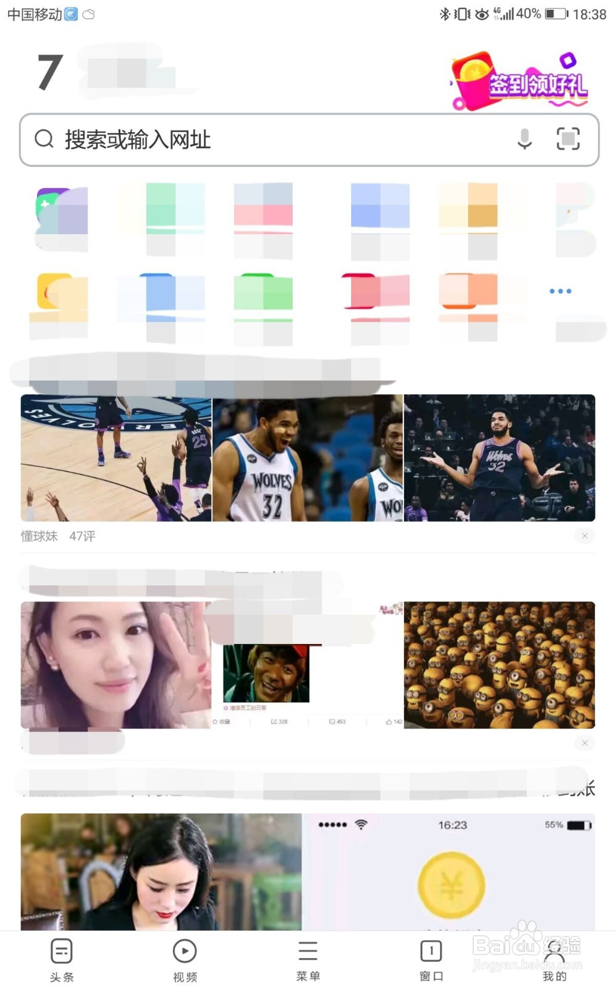Check the battery indicator in status bar
616x986 pixels.
click(557, 14)
